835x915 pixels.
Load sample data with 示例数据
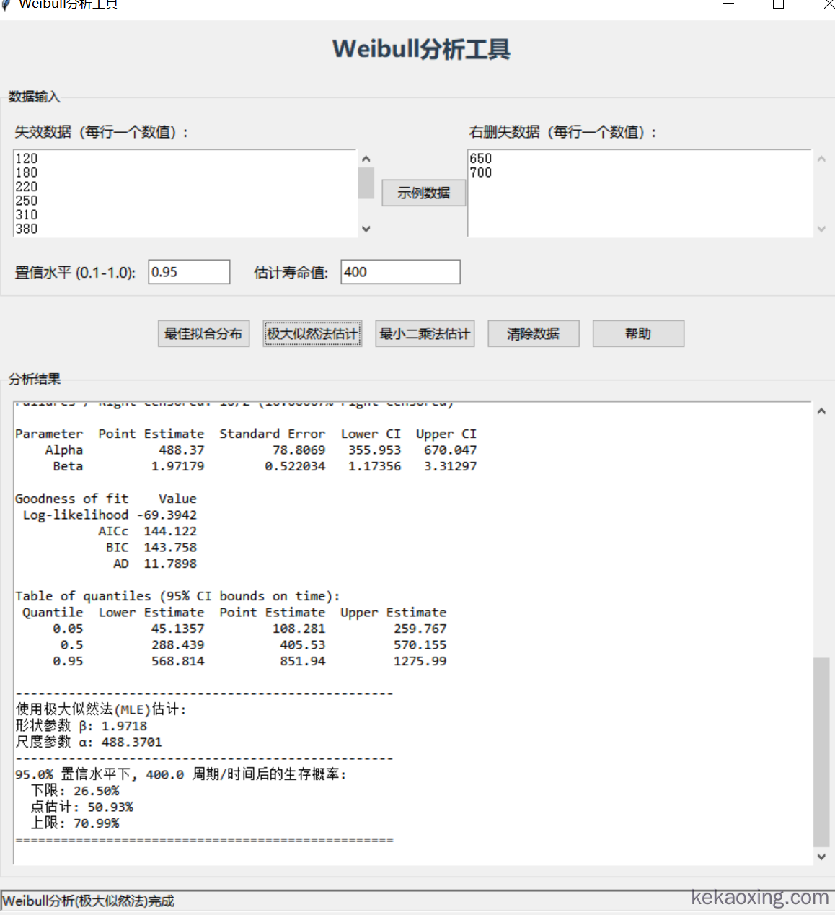coord(423,193)
